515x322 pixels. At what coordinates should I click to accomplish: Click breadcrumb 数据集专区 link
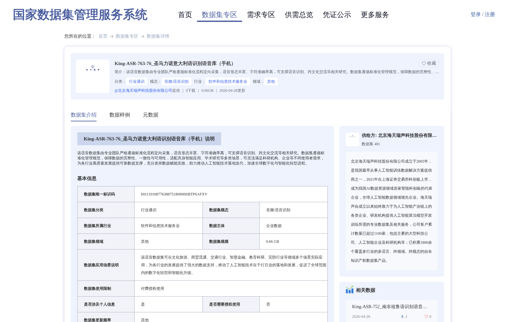point(127,36)
